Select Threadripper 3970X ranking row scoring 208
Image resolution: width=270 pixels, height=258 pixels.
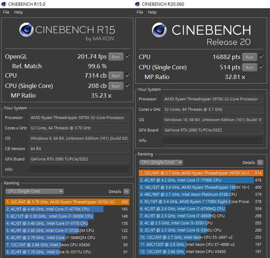point(67,202)
